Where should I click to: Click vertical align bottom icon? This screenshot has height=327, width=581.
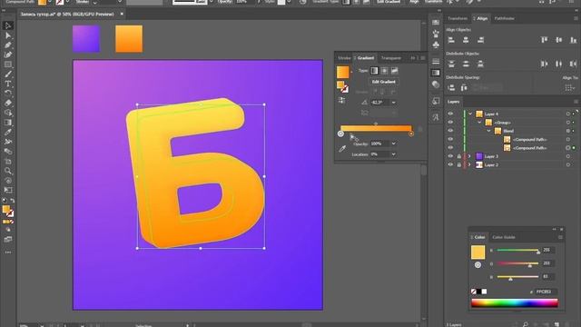pyautogui.click(x=573, y=40)
